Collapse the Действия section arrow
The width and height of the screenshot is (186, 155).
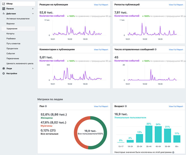pos(33,14)
